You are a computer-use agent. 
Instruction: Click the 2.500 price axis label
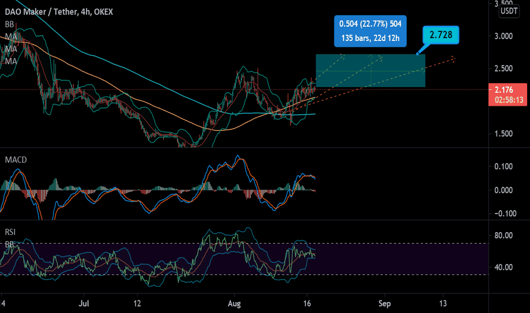tap(504, 69)
